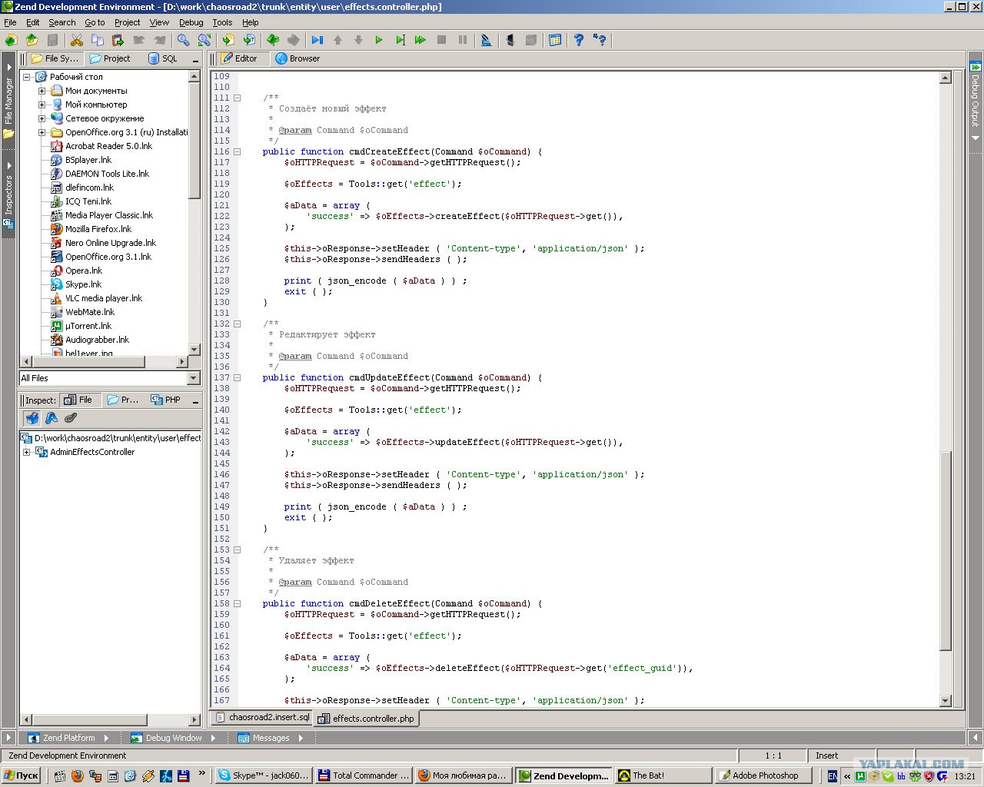
Task: Open the Zend Platform bottom panel
Action: point(68,738)
